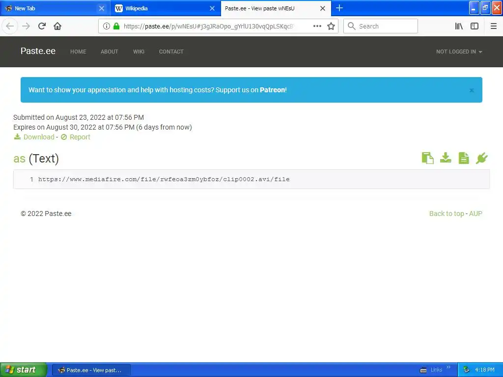The image size is (503, 377).
Task: Open the Windows start menu
Action: tap(24, 370)
